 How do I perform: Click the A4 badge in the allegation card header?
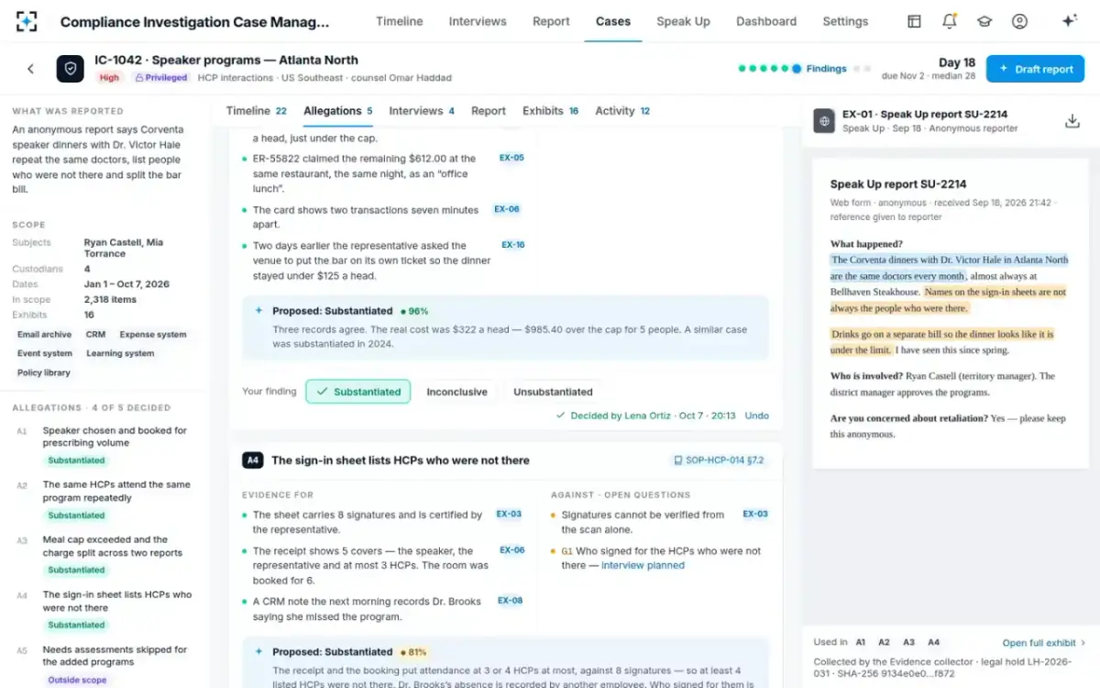253,461
